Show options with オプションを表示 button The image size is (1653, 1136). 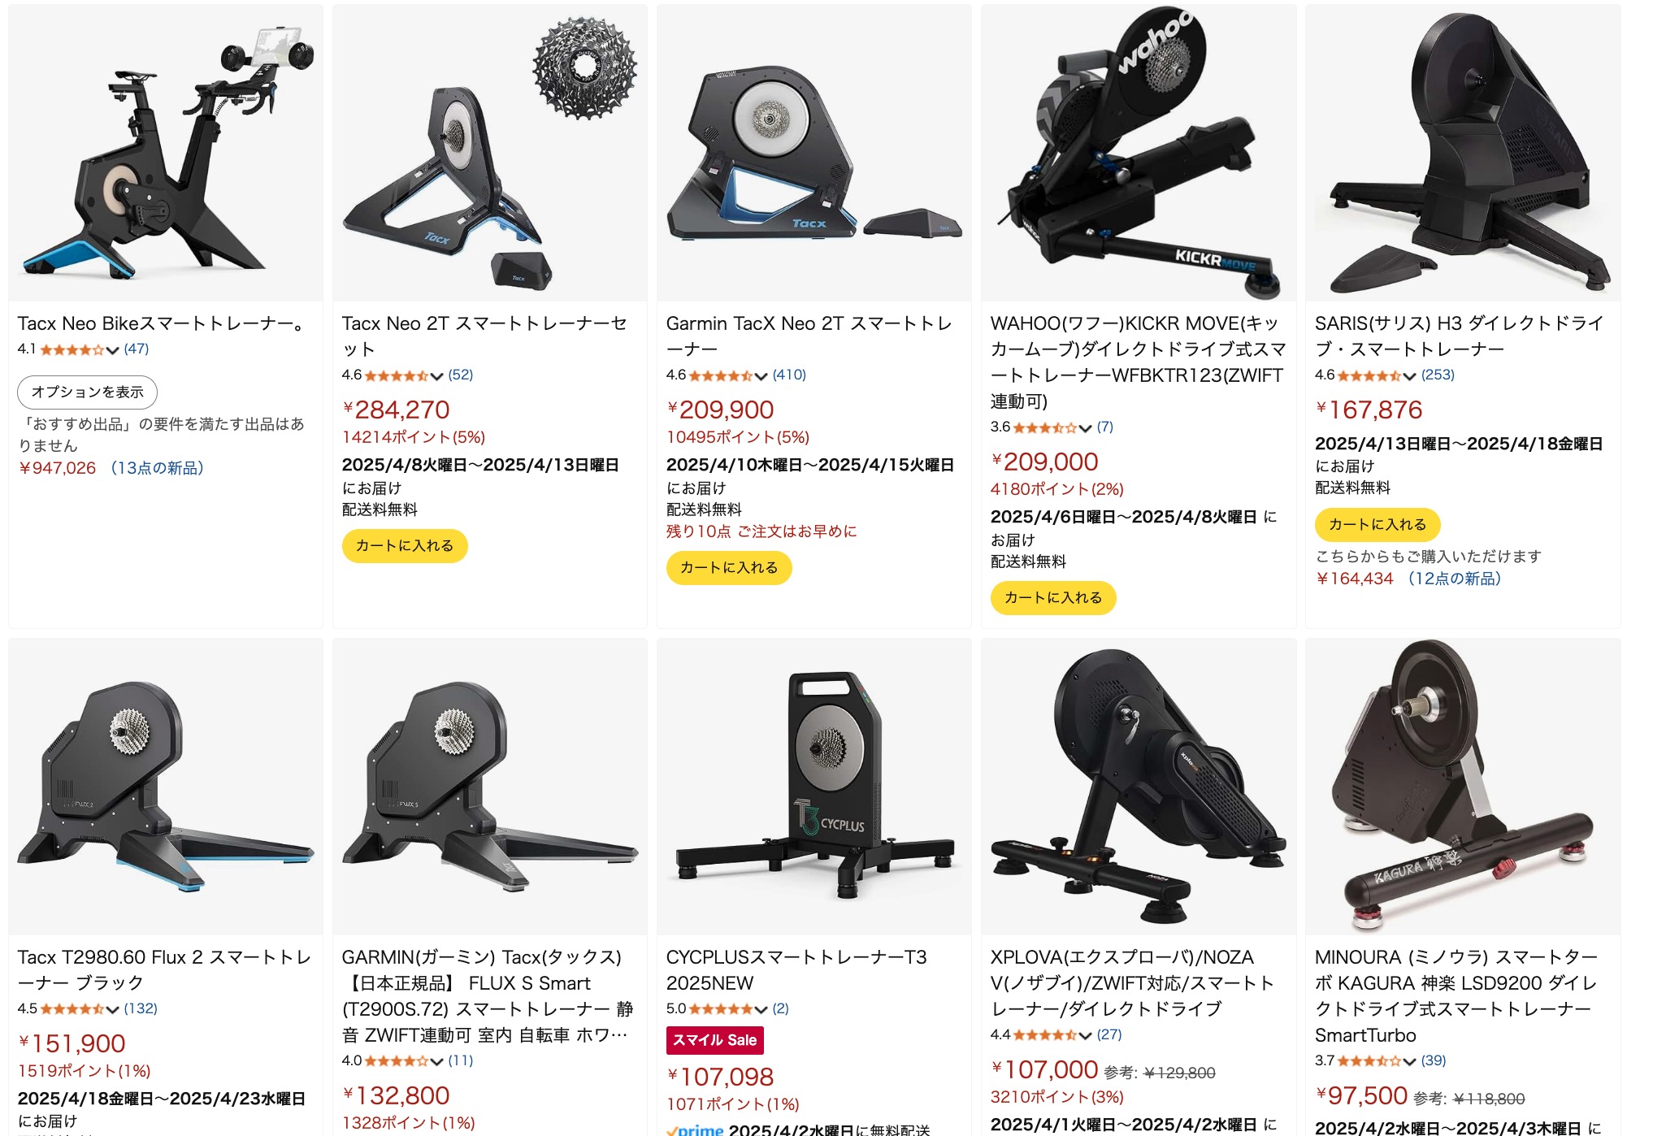(x=88, y=392)
